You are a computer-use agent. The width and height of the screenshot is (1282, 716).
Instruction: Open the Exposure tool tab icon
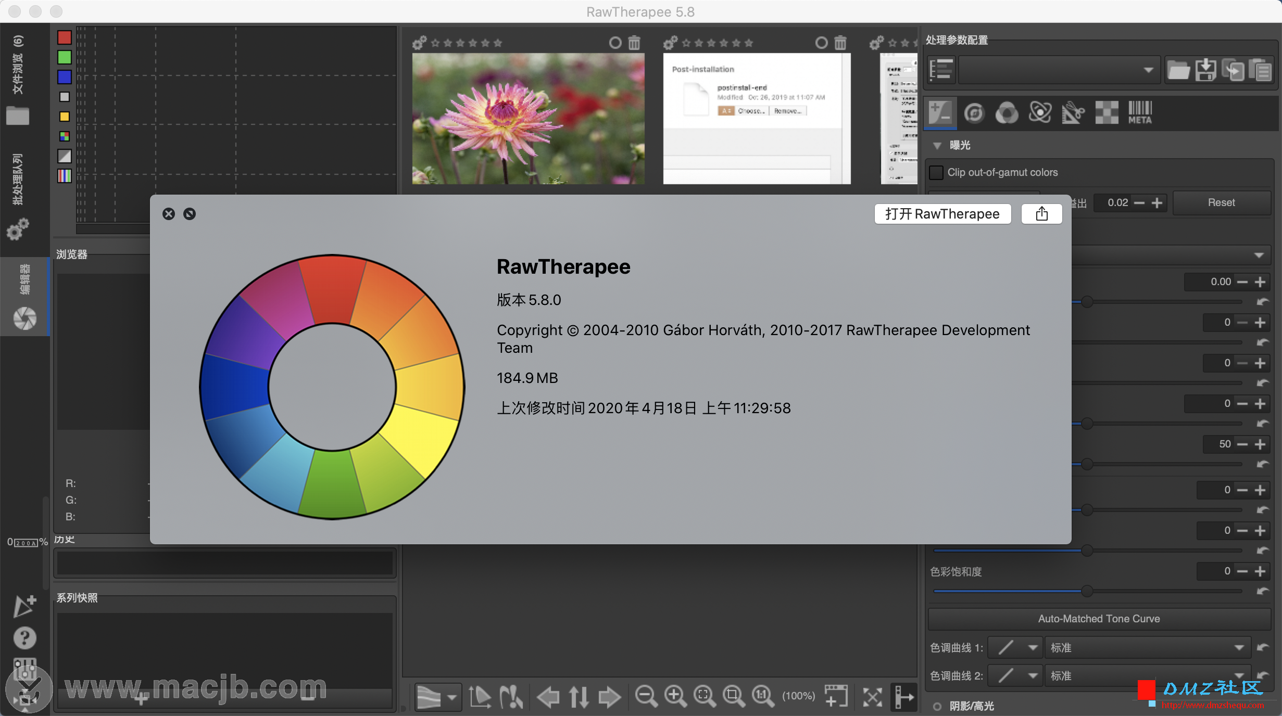(x=940, y=112)
